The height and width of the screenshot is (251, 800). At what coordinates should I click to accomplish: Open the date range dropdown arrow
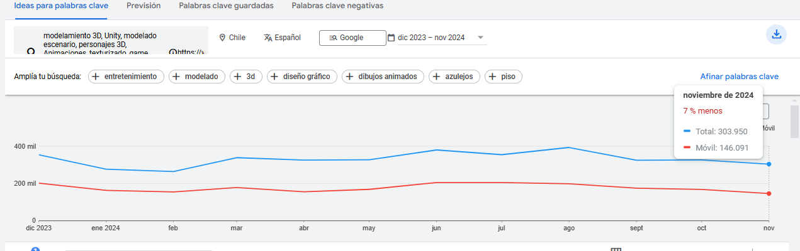click(481, 38)
